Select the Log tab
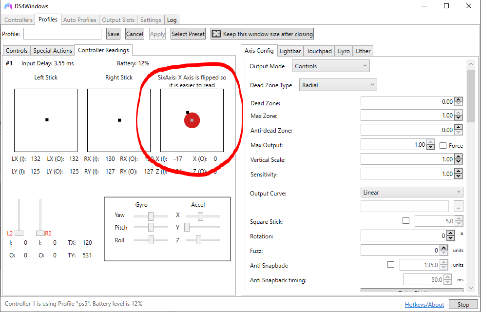The image size is (481, 312). 172,20
